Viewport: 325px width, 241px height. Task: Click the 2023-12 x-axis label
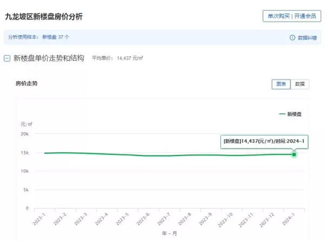(x=266, y=220)
